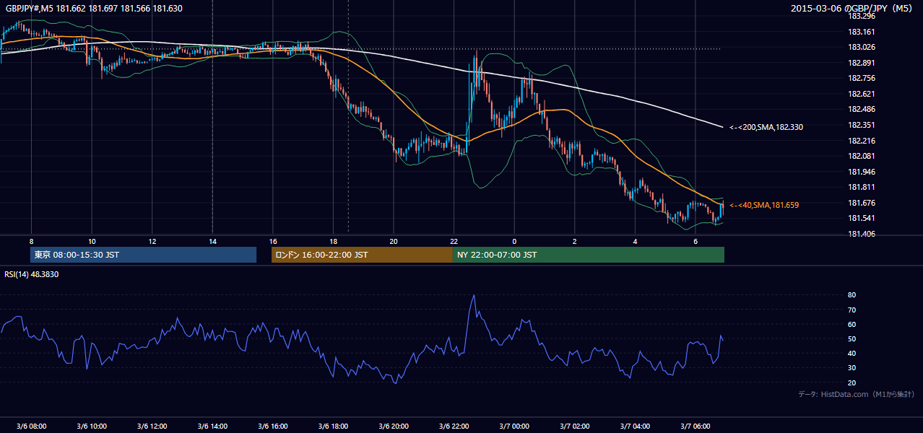Click the RSI scale value 60
923x433 pixels.
point(851,324)
